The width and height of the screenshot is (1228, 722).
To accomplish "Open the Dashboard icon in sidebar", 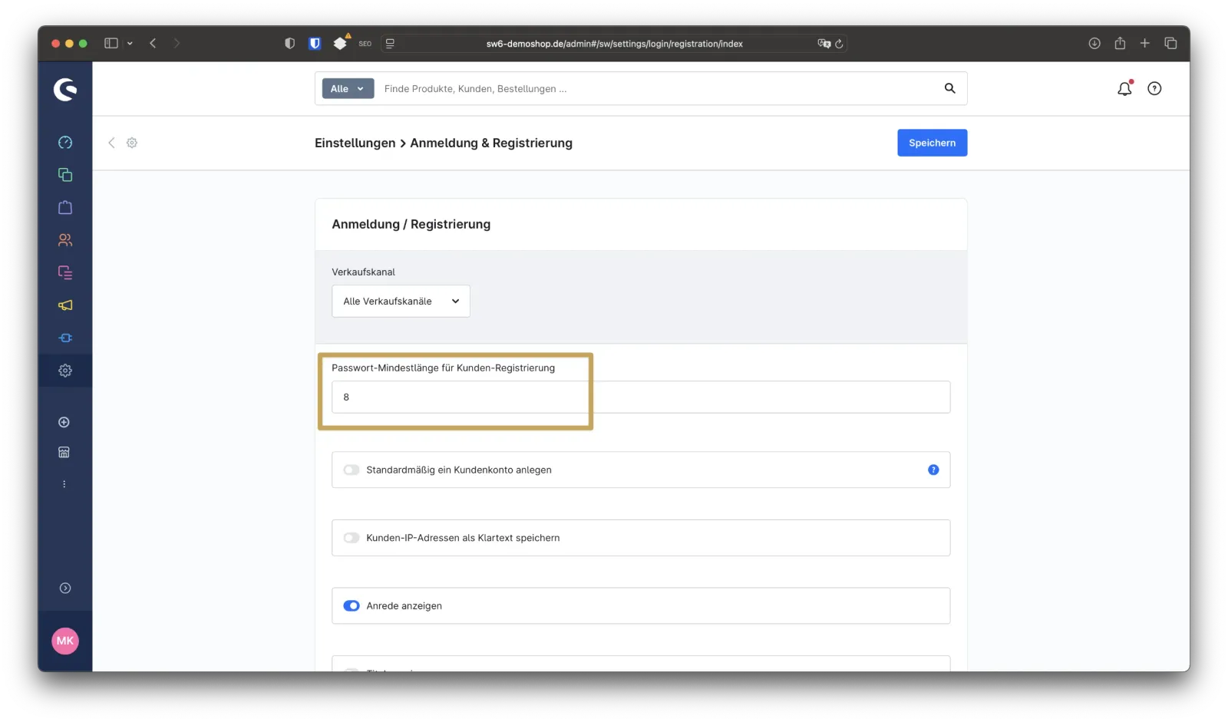I will tap(65, 143).
